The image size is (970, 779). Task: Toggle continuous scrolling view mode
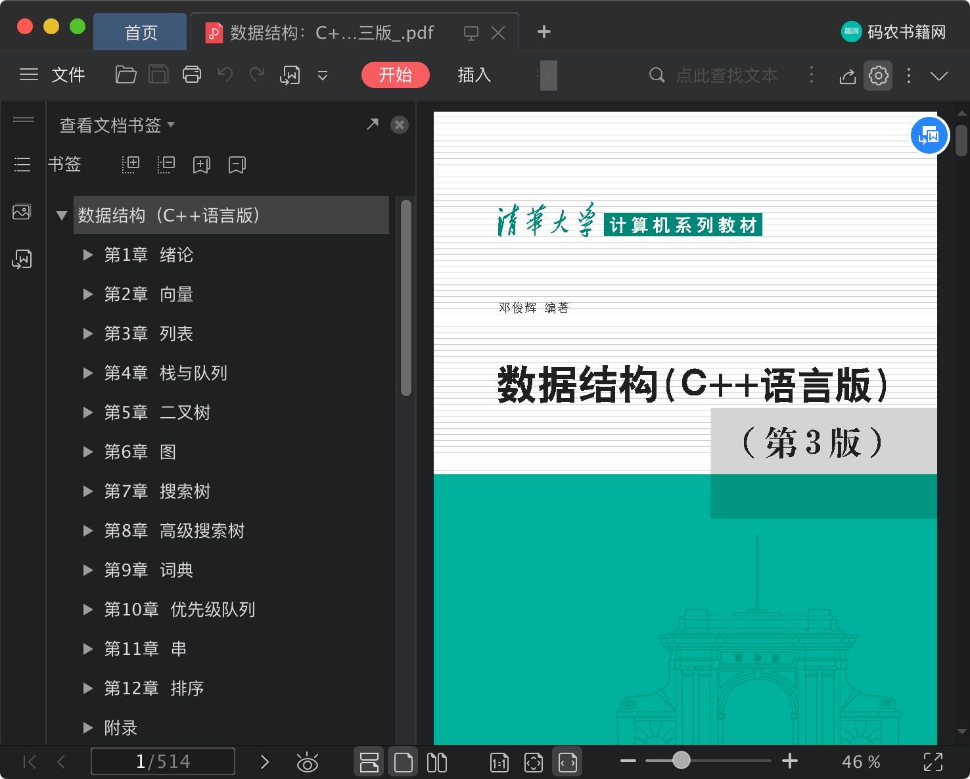pyautogui.click(x=369, y=762)
